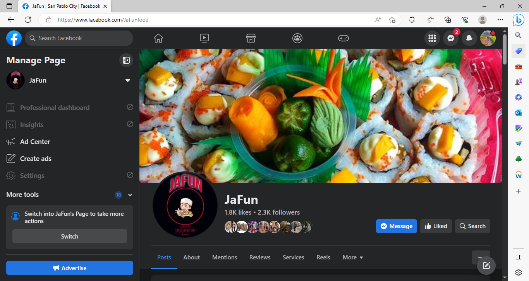529x281 pixels.
Task: Open the Mentions tab
Action: click(225, 257)
